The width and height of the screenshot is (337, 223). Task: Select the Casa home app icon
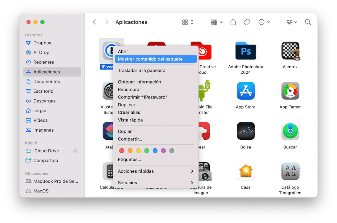coord(246,171)
